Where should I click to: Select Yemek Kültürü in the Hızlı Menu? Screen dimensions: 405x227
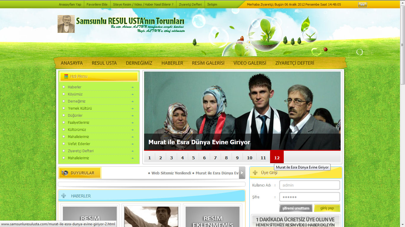click(80, 108)
